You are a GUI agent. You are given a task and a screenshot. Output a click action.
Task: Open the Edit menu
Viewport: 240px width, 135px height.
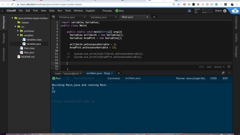pyautogui.click(x=28, y=11)
